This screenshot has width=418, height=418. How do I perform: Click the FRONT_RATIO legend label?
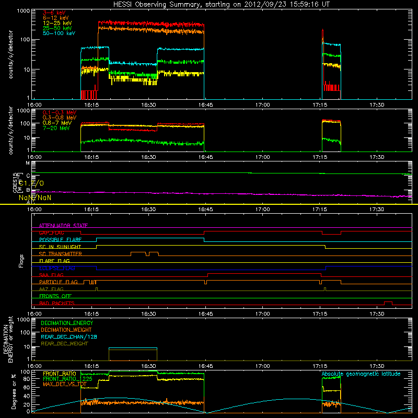[x=60, y=374]
